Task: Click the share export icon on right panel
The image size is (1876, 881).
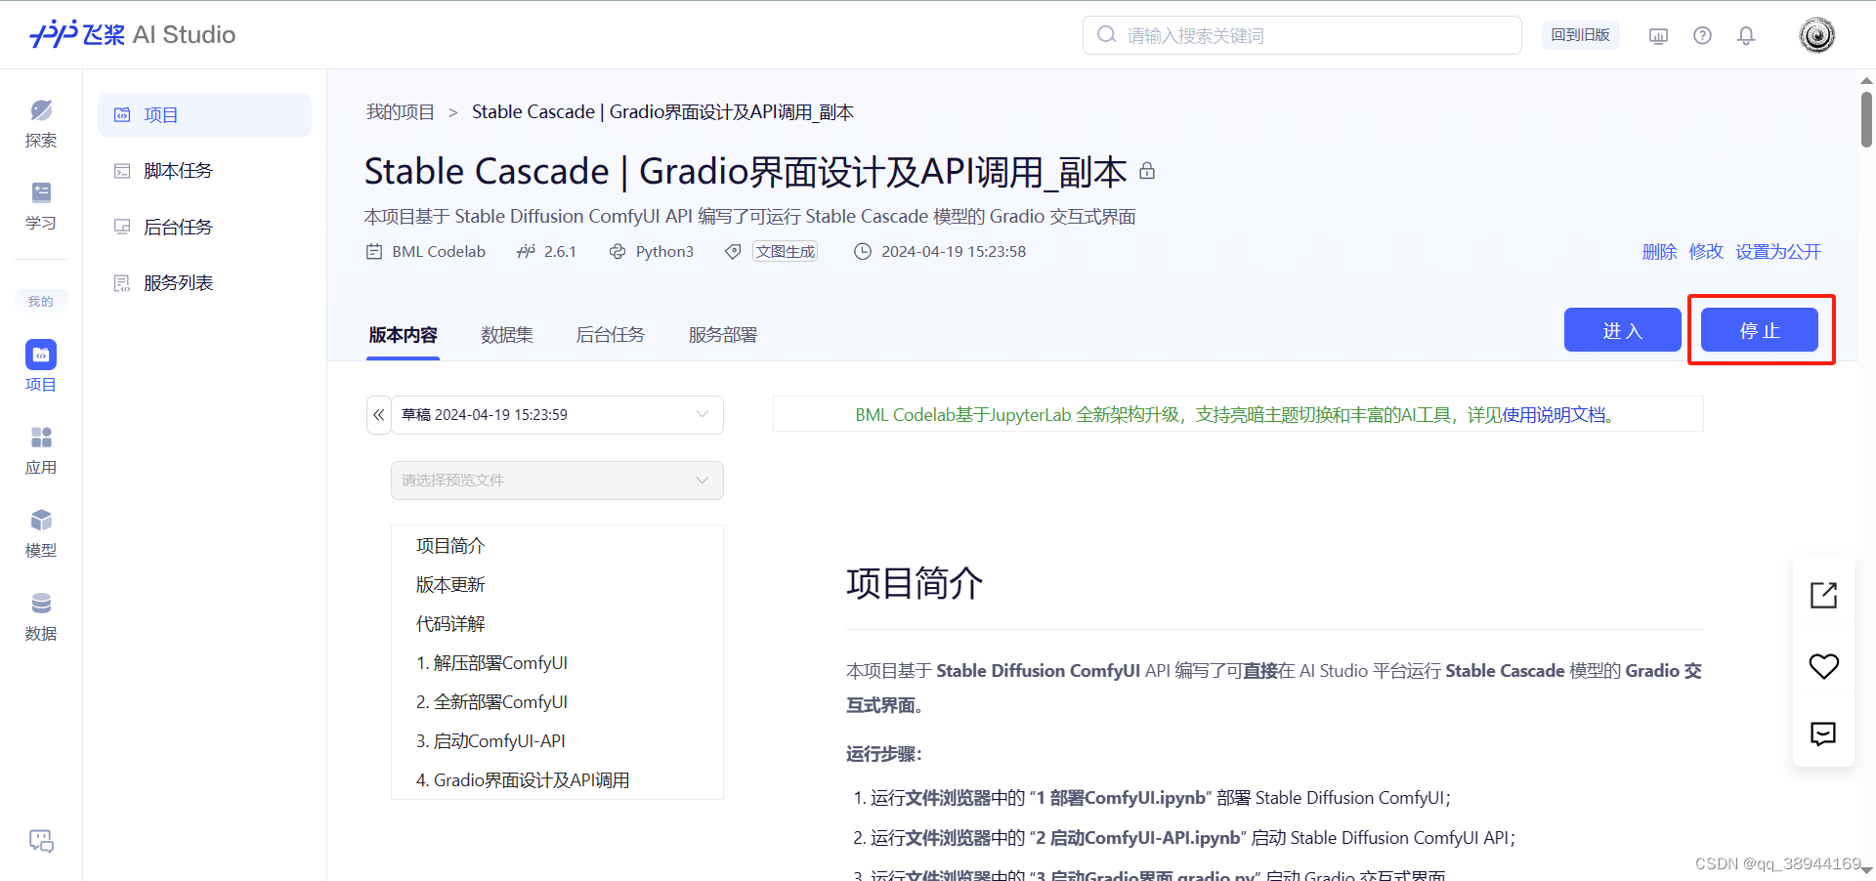Action: [x=1823, y=595]
